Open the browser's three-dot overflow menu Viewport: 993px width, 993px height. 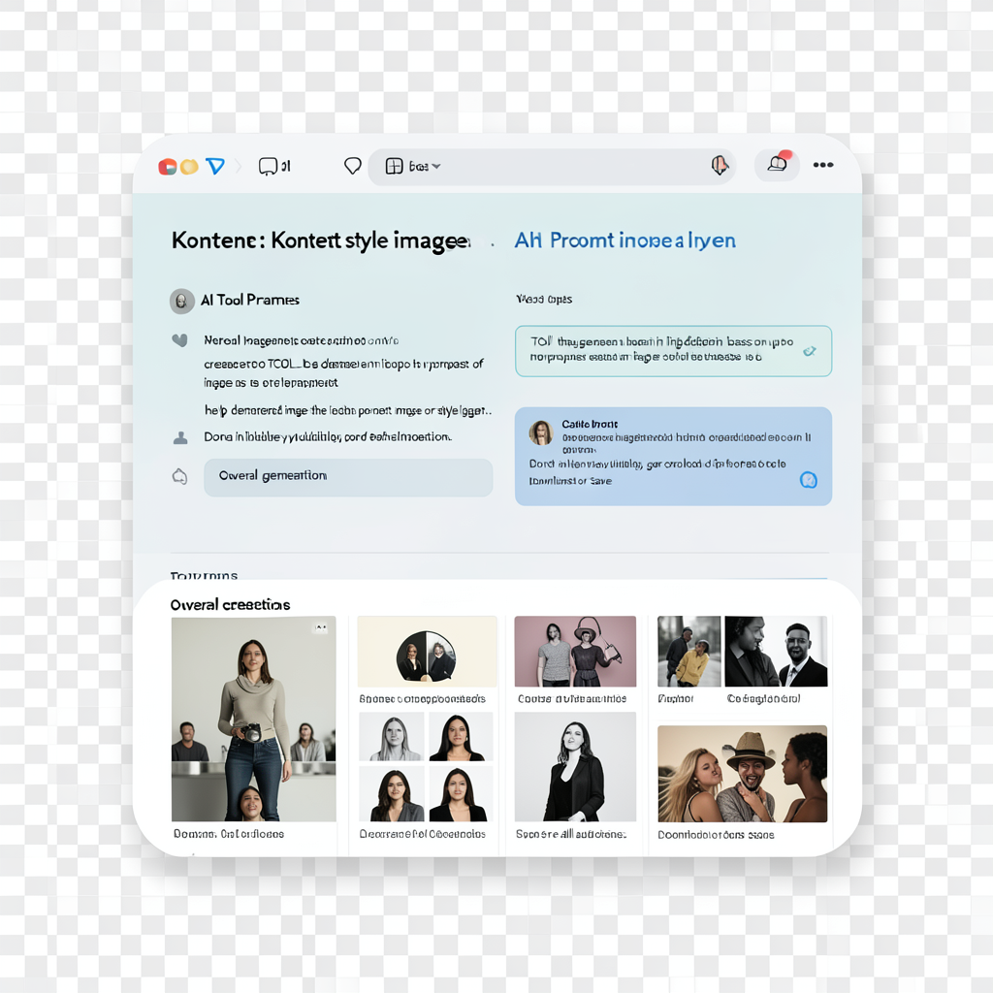[x=823, y=166]
